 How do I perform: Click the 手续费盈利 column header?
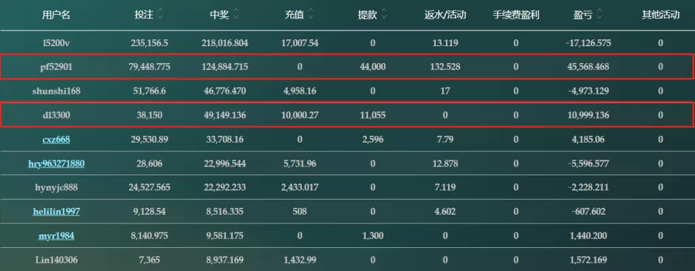(516, 15)
